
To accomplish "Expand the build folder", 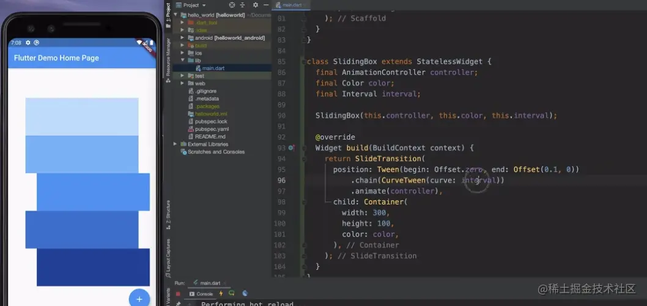I will point(182,45).
